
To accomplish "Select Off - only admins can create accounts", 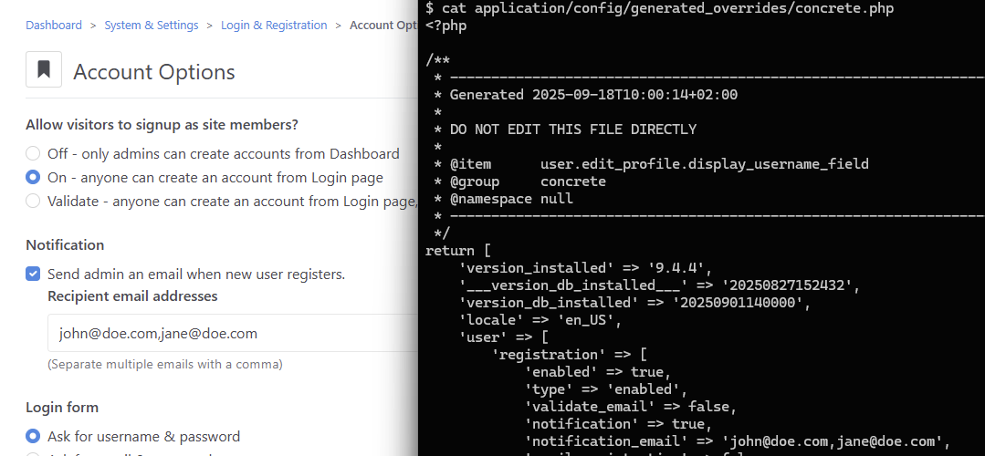I will tap(33, 153).
